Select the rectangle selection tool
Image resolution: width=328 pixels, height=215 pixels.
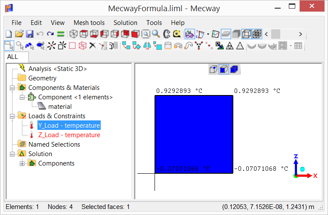tap(9, 46)
